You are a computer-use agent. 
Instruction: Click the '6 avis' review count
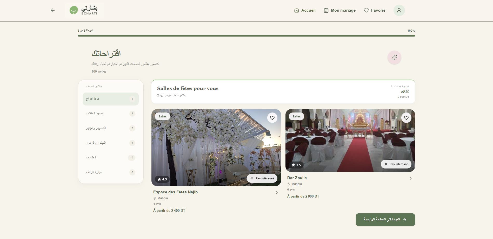[x=291, y=189]
